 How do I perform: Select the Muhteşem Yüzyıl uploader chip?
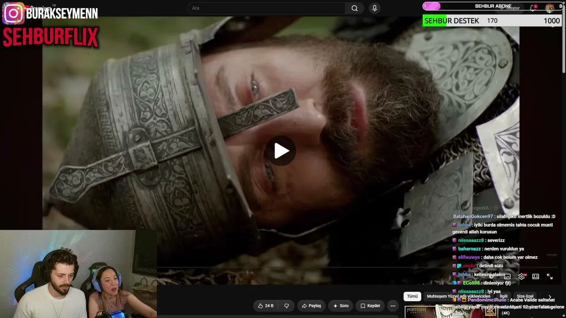coord(459,296)
